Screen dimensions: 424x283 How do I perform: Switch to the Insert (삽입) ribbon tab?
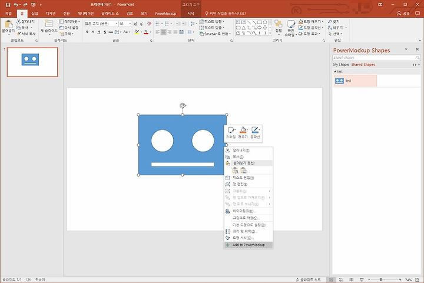35,13
